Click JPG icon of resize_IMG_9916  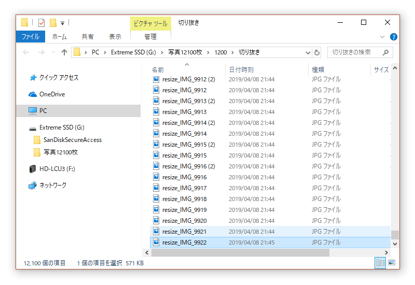point(156,177)
